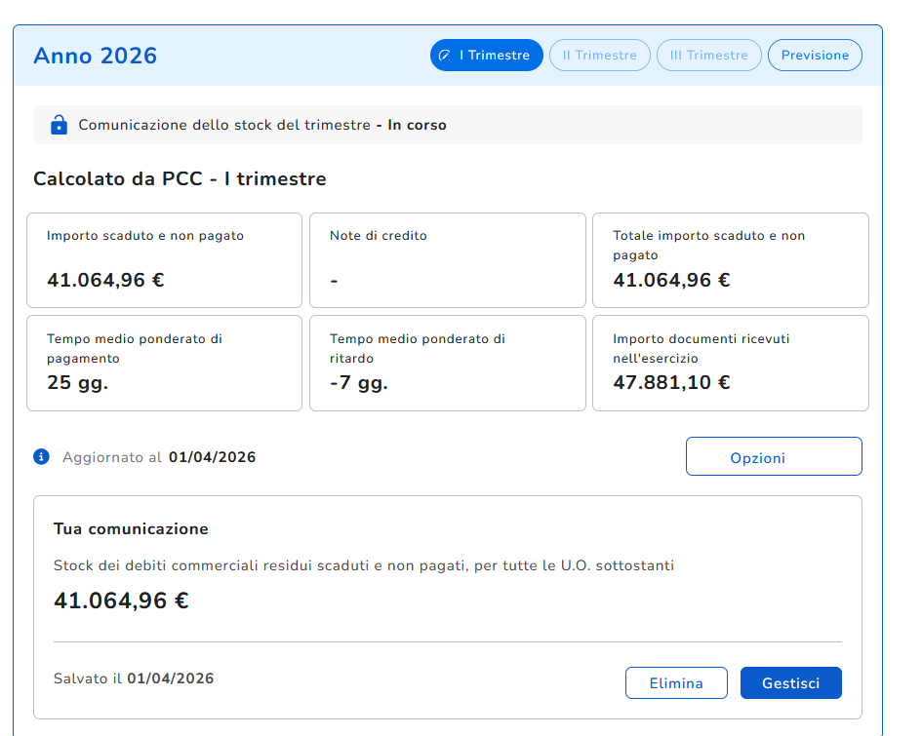This screenshot has height=736, width=922.
Task: Select the Tempo medio ponderato di ritardo card
Action: [447, 363]
